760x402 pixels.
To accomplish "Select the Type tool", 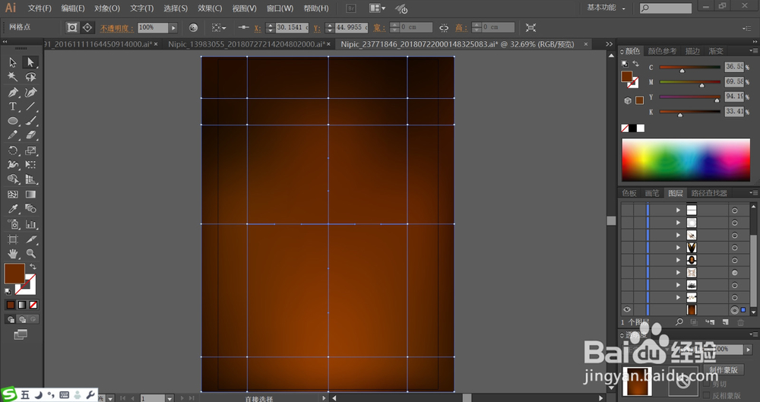I will 13,106.
